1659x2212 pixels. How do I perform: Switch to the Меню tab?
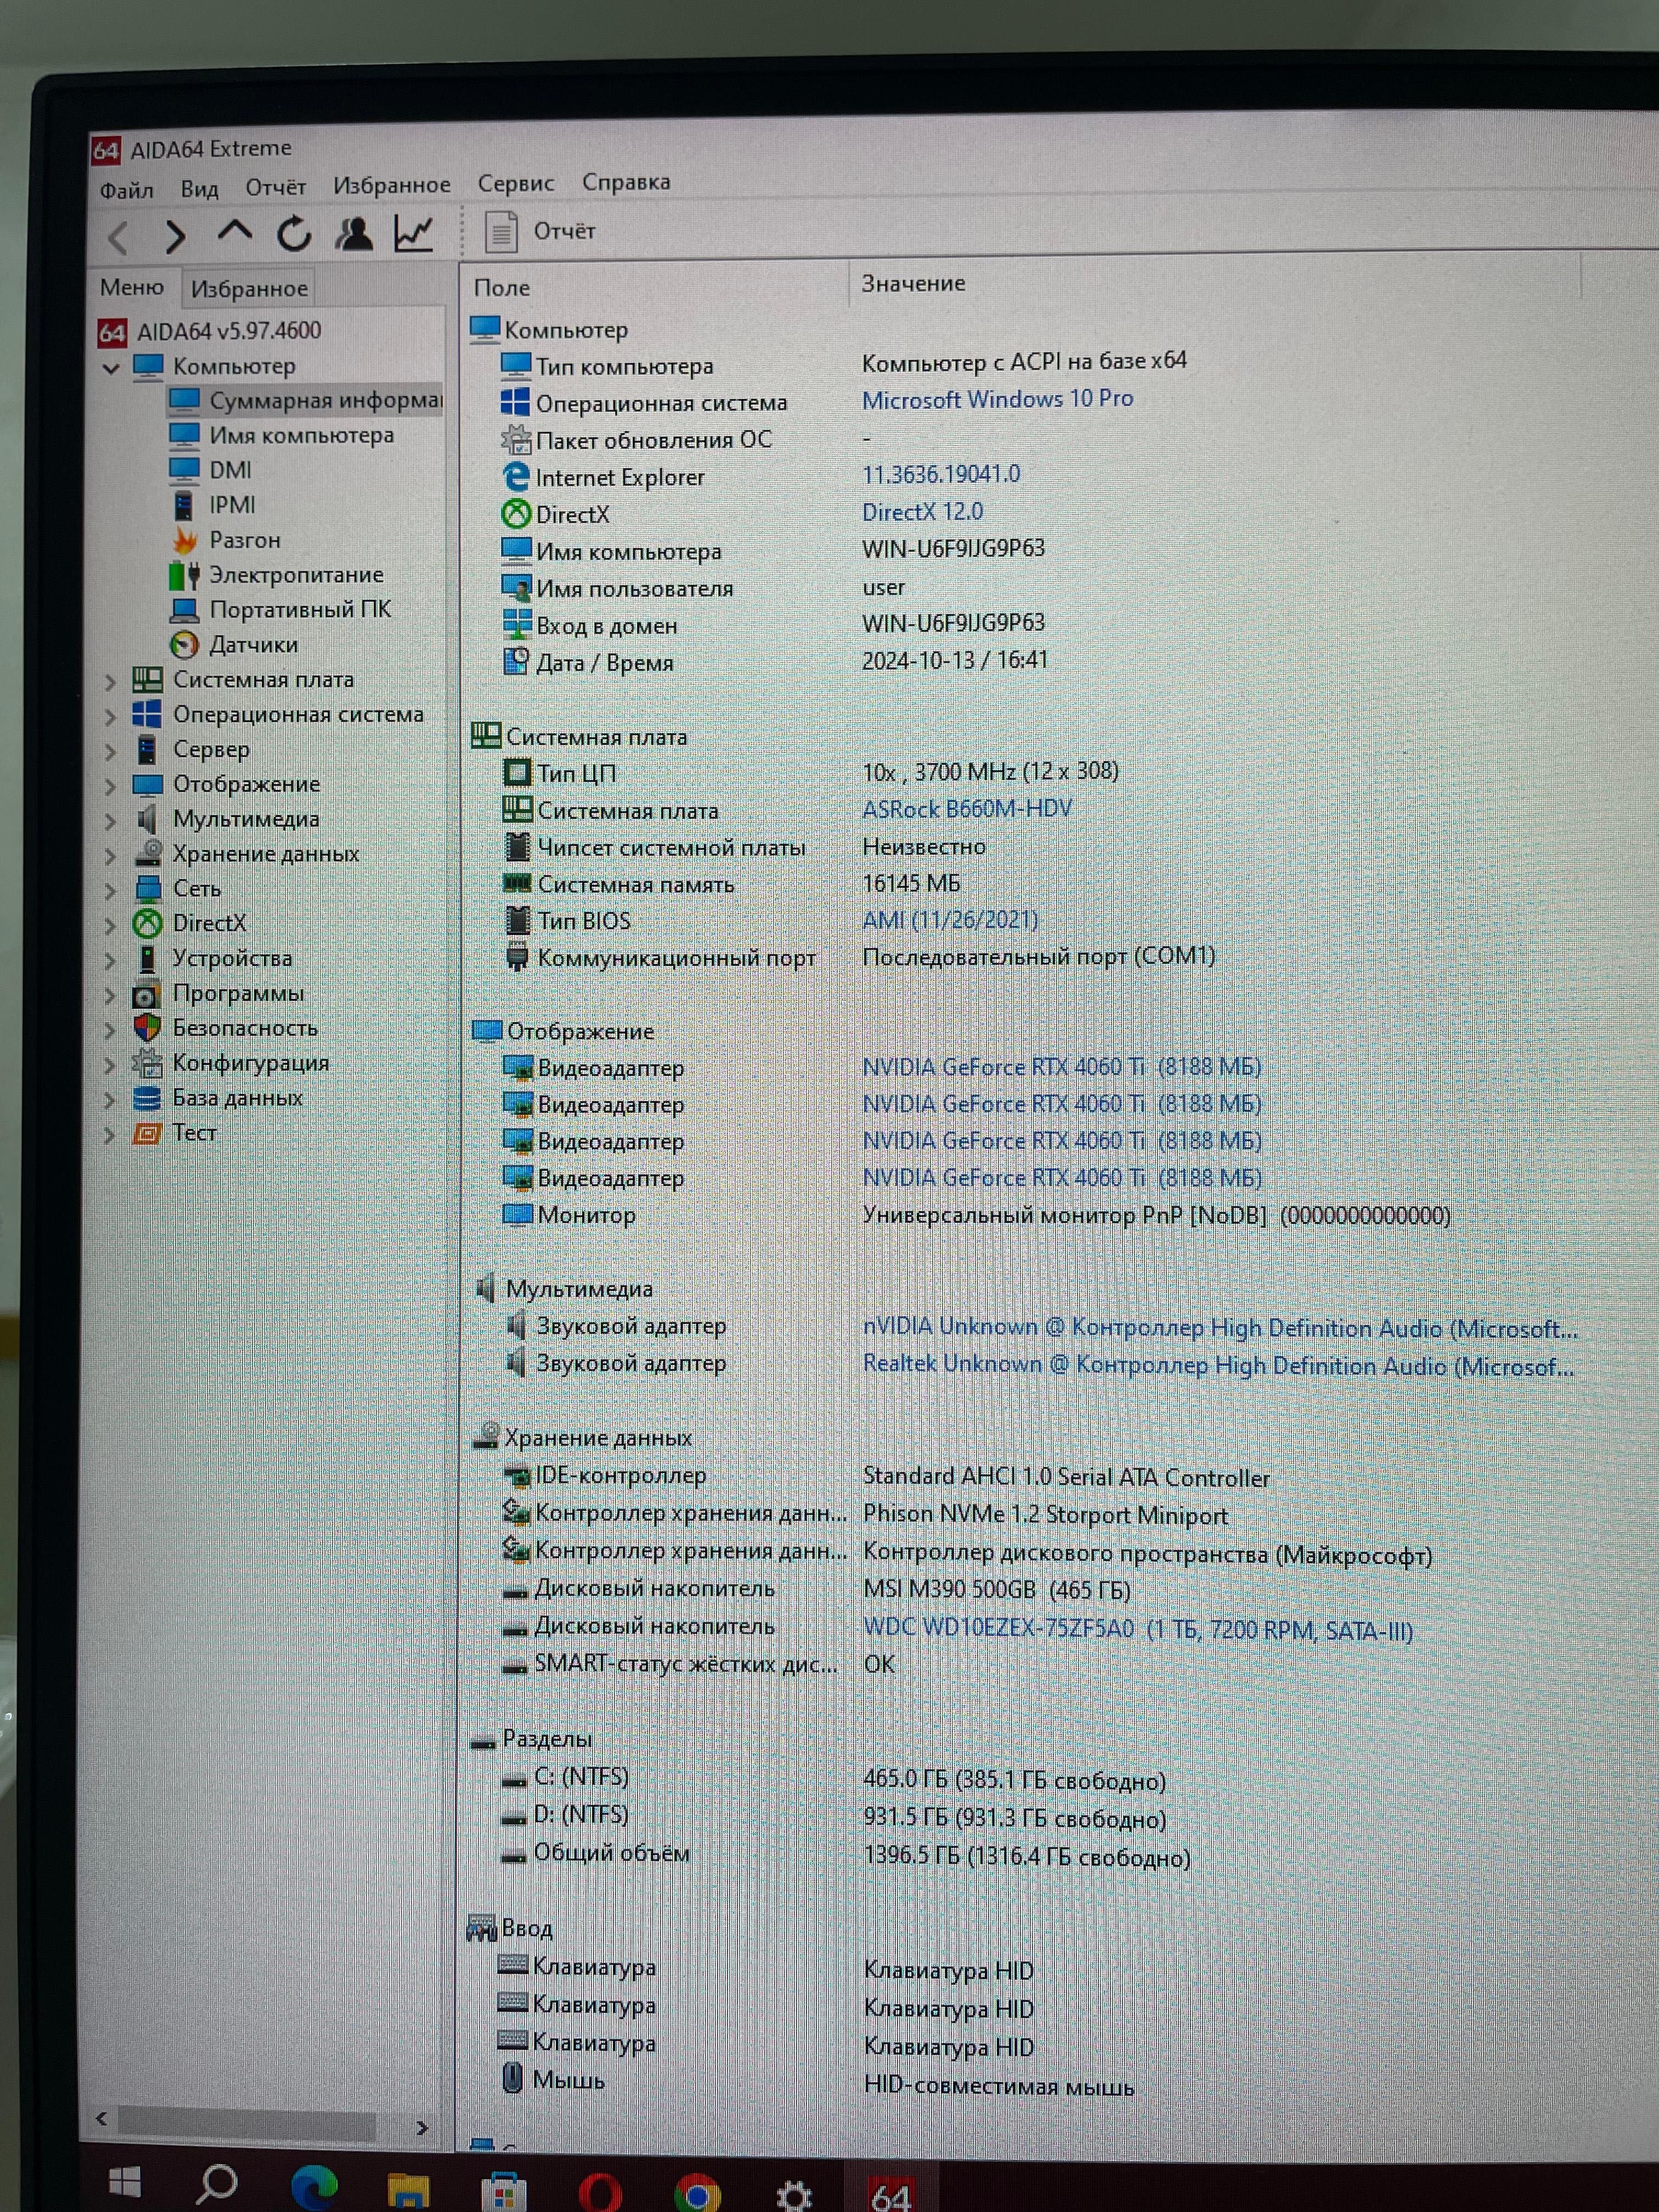(x=132, y=287)
